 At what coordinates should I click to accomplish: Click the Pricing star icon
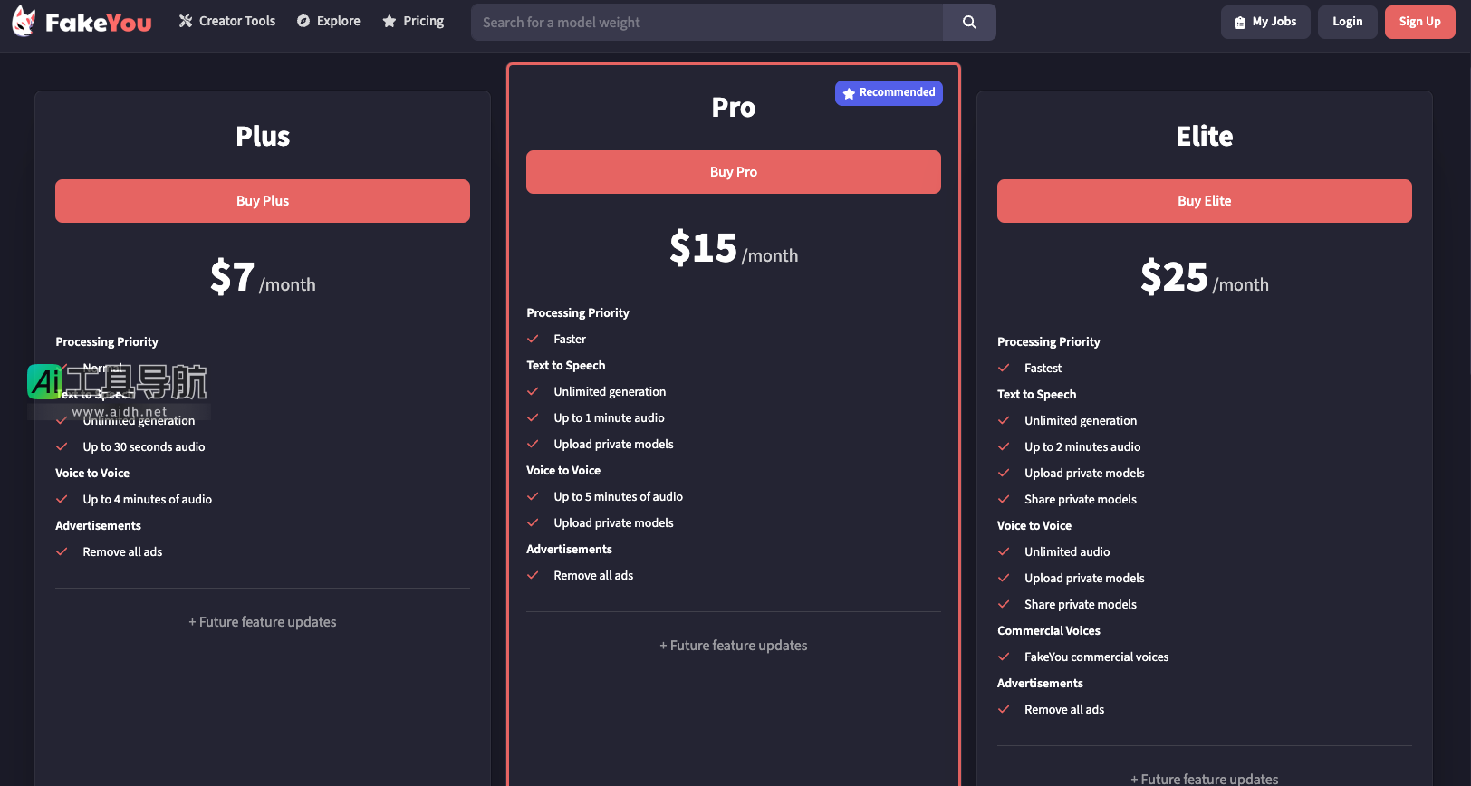[x=389, y=21]
